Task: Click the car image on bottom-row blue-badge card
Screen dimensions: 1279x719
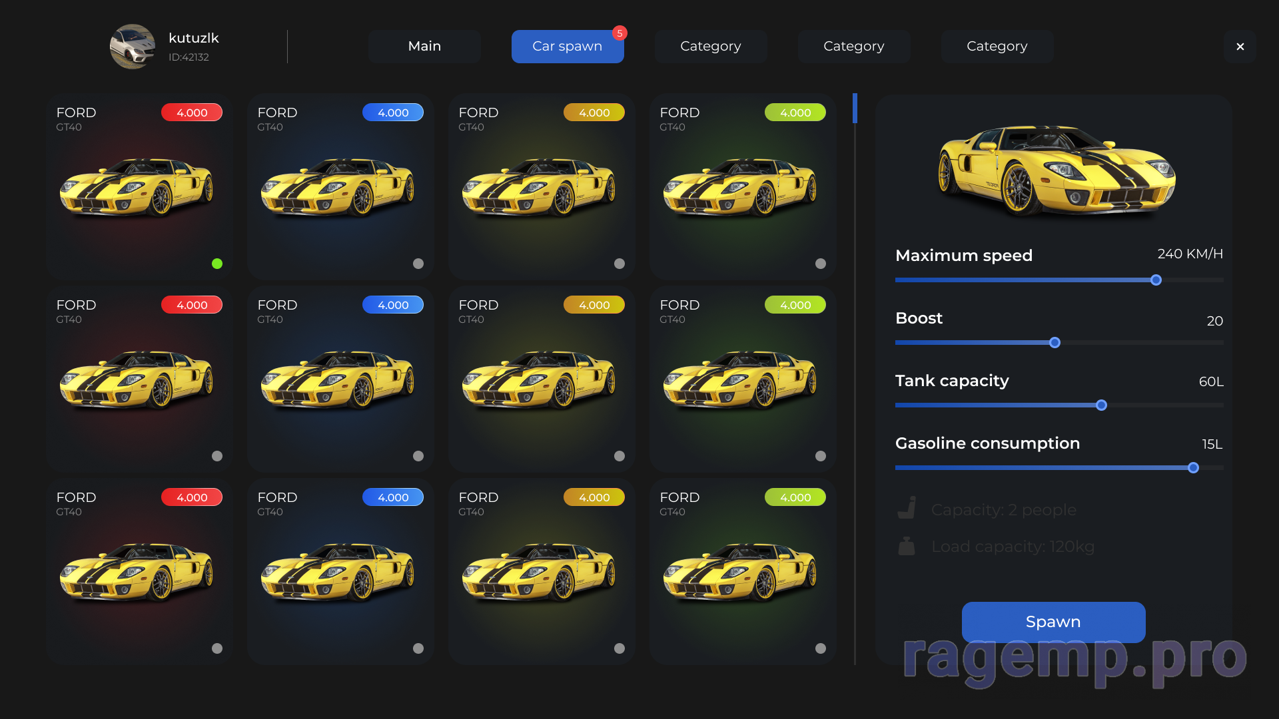Action: click(338, 572)
